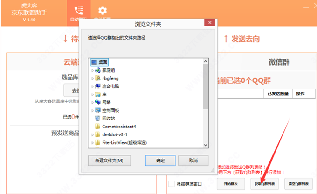Viewport: 317px width, 194px height.
Task: Click the 已发送数量 column header
Action: [278, 94]
